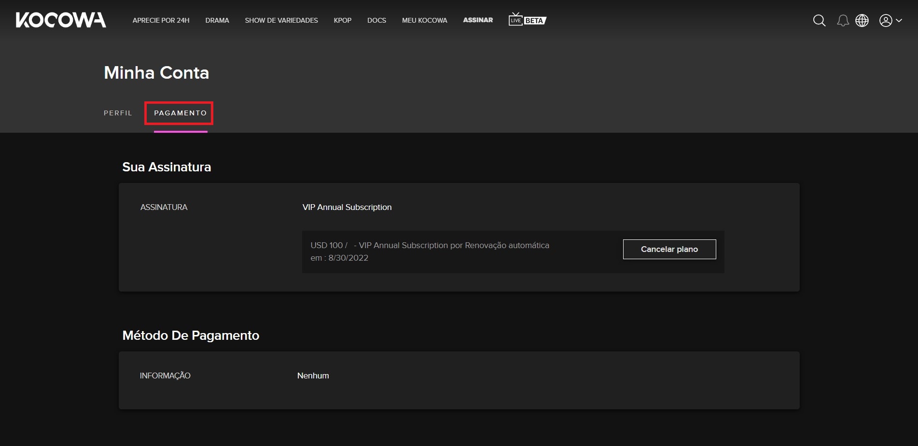Open the language globe icon
This screenshot has height=446, width=918.
(862, 20)
